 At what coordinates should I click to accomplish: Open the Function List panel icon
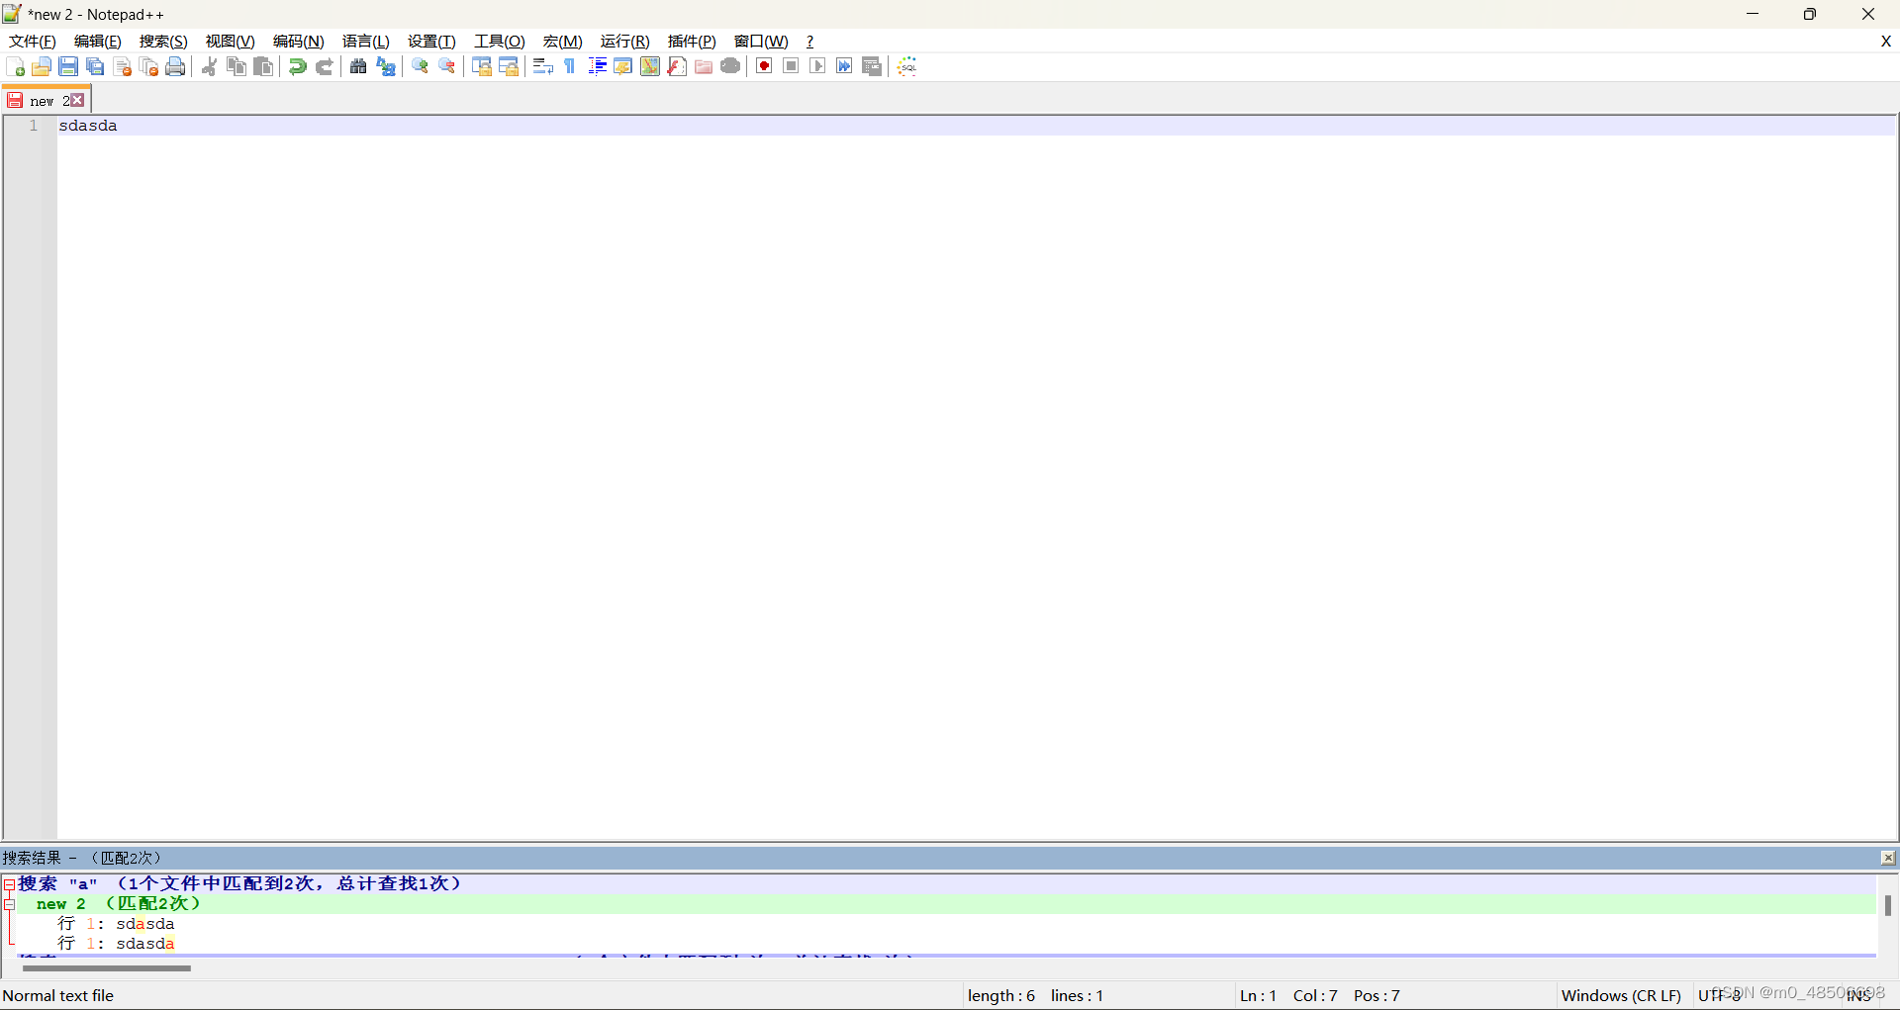[x=677, y=66]
